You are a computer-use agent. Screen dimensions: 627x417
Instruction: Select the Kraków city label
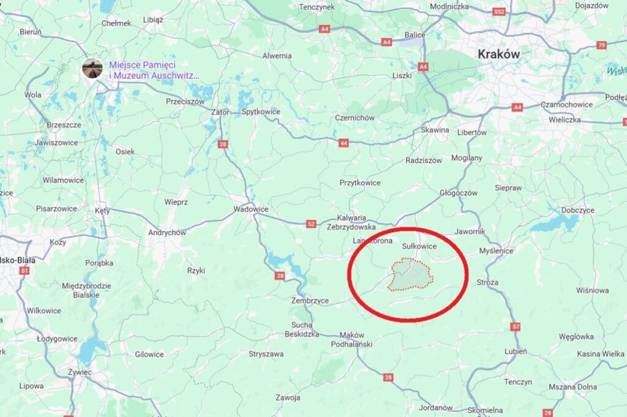click(x=499, y=54)
